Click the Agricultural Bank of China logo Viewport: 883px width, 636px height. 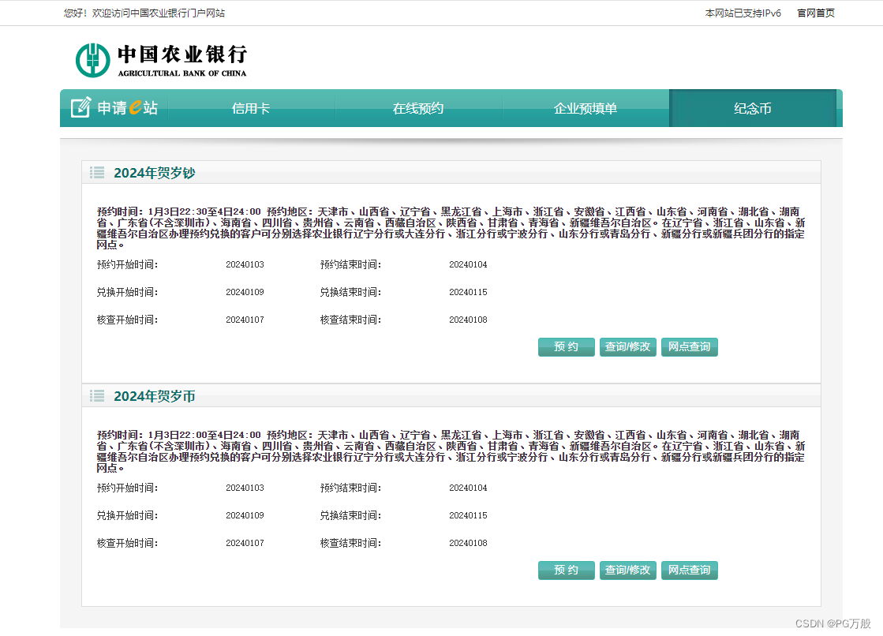click(x=161, y=60)
